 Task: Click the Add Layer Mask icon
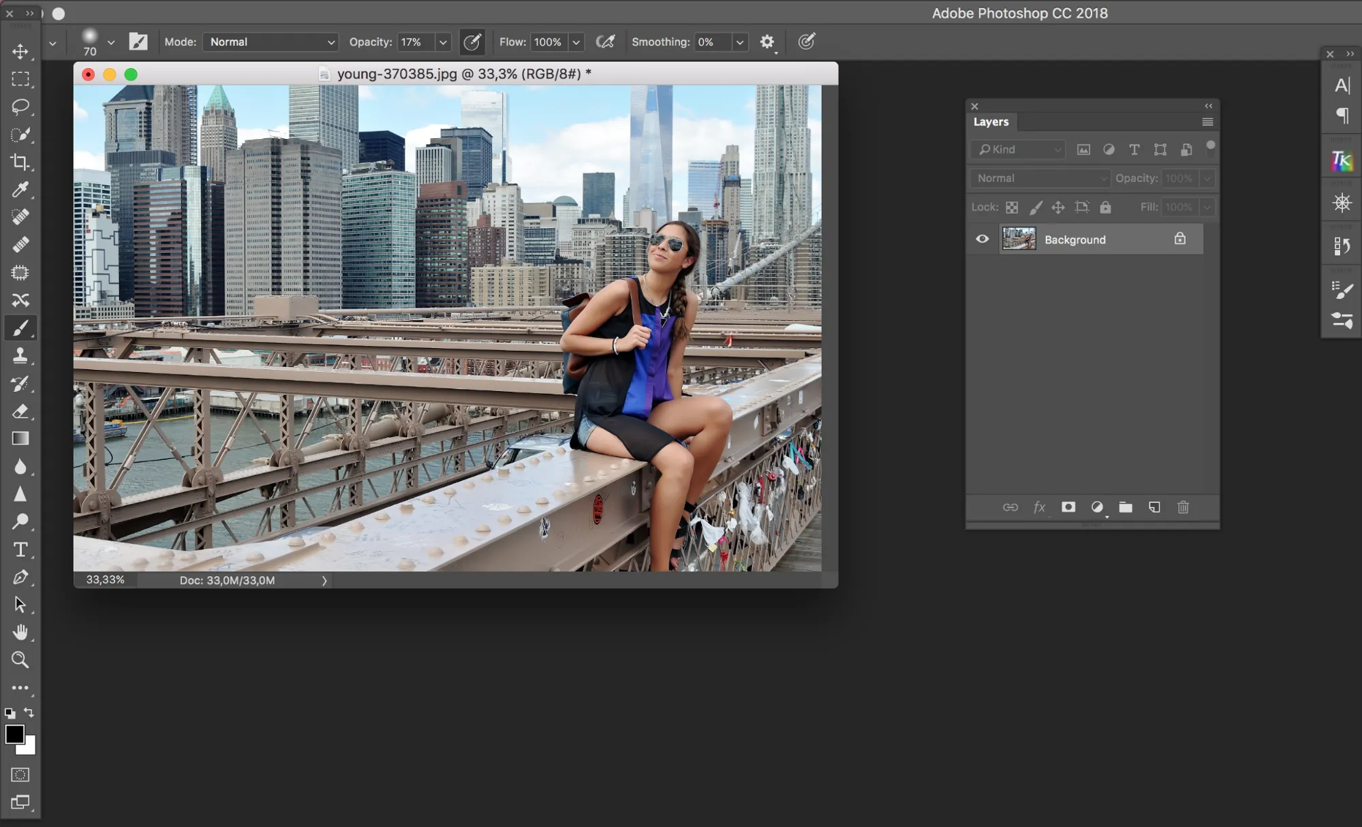click(1067, 507)
